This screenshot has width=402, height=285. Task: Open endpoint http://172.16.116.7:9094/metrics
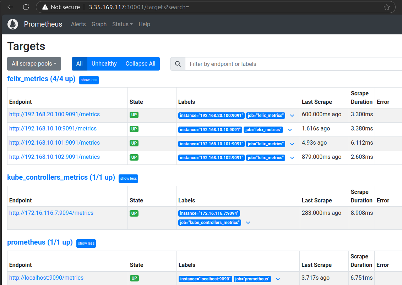point(51,213)
